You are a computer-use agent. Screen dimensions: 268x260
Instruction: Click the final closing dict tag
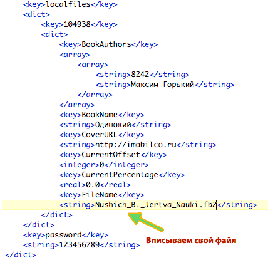click(x=21, y=255)
